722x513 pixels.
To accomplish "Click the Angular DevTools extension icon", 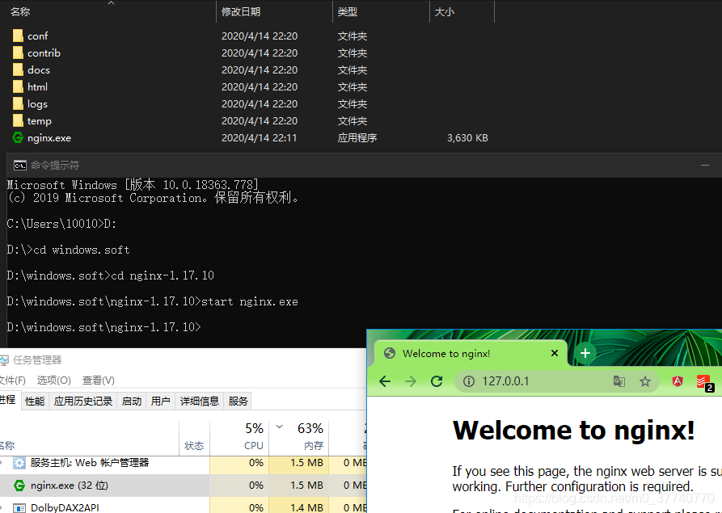I will [x=677, y=381].
